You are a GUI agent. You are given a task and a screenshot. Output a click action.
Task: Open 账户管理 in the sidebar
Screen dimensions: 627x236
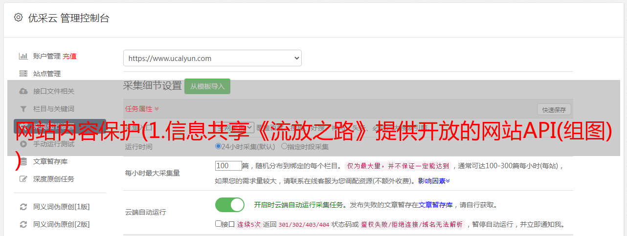pyautogui.click(x=47, y=56)
